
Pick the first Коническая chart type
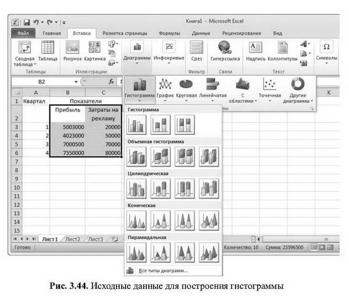point(137,220)
